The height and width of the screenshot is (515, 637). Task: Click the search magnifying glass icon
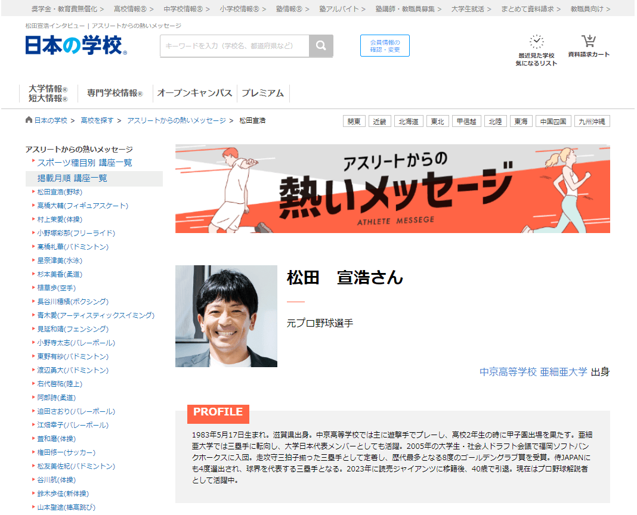tap(321, 46)
